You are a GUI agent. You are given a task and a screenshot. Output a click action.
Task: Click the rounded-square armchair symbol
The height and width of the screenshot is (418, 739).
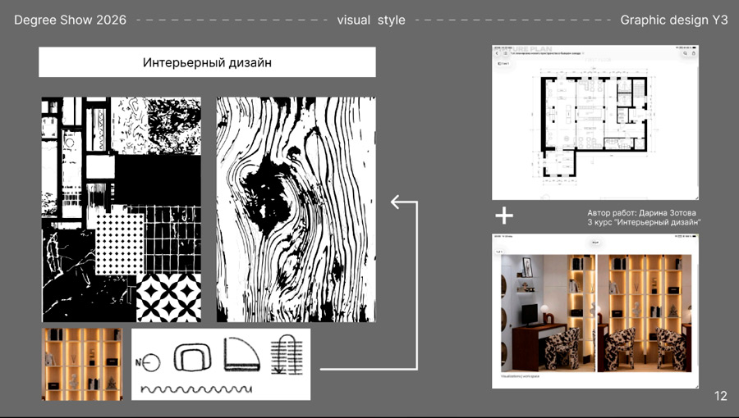pyautogui.click(x=192, y=357)
